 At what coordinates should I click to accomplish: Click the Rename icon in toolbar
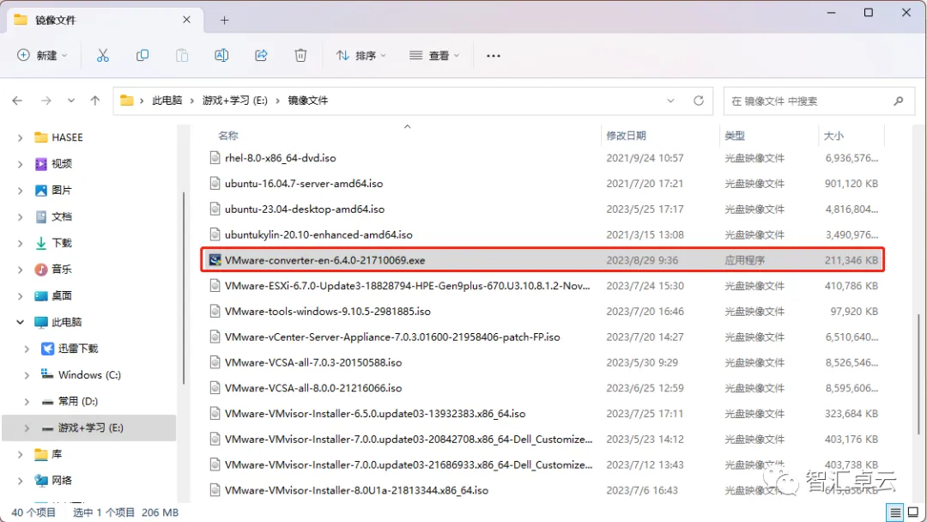[221, 56]
